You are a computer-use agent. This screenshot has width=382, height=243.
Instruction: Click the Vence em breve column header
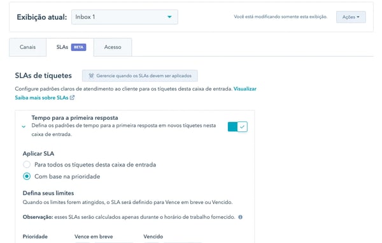pos(94,237)
